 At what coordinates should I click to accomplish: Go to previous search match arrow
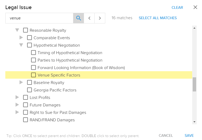click(89, 18)
